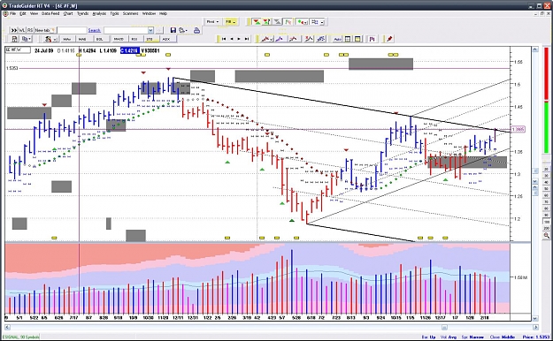Image resolution: width=553 pixels, height=341 pixels.
Task: Open the Data Feed menu
Action: coord(50,13)
